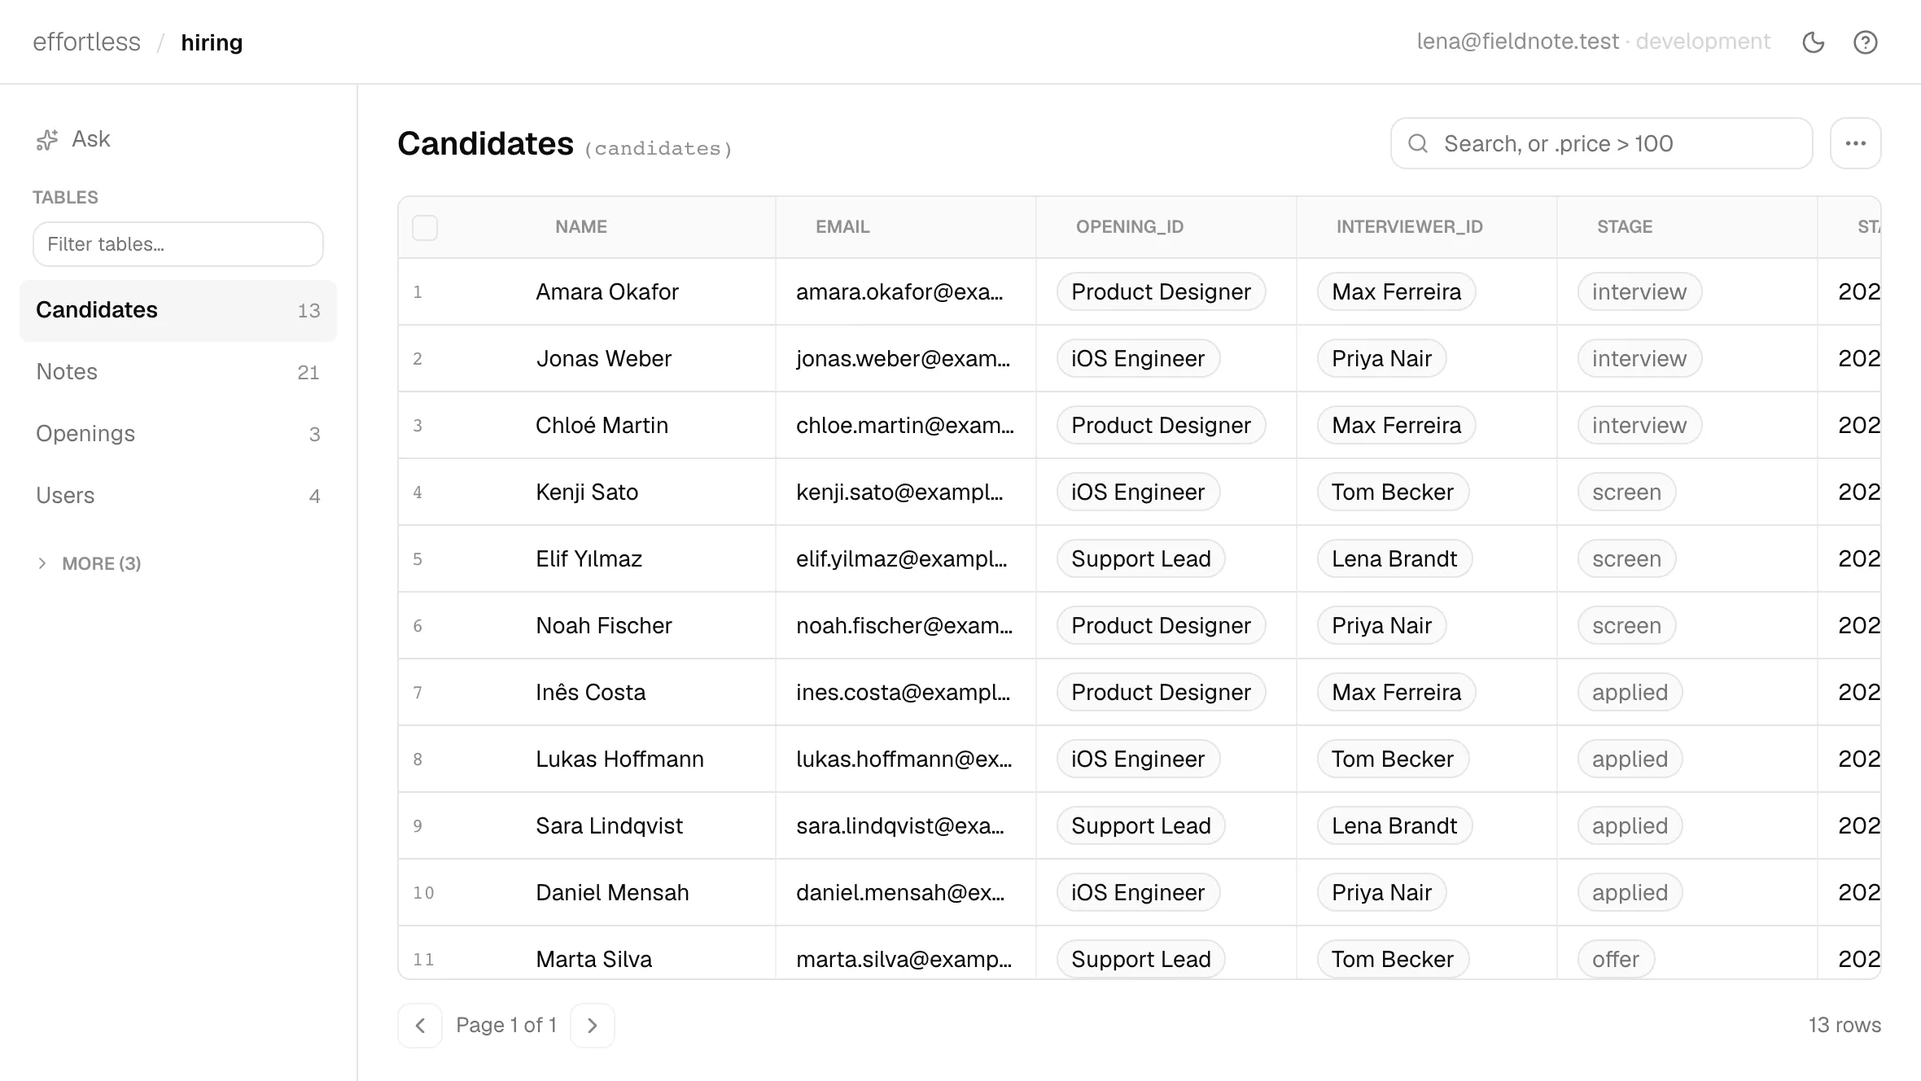Open the Notes table

(178, 372)
